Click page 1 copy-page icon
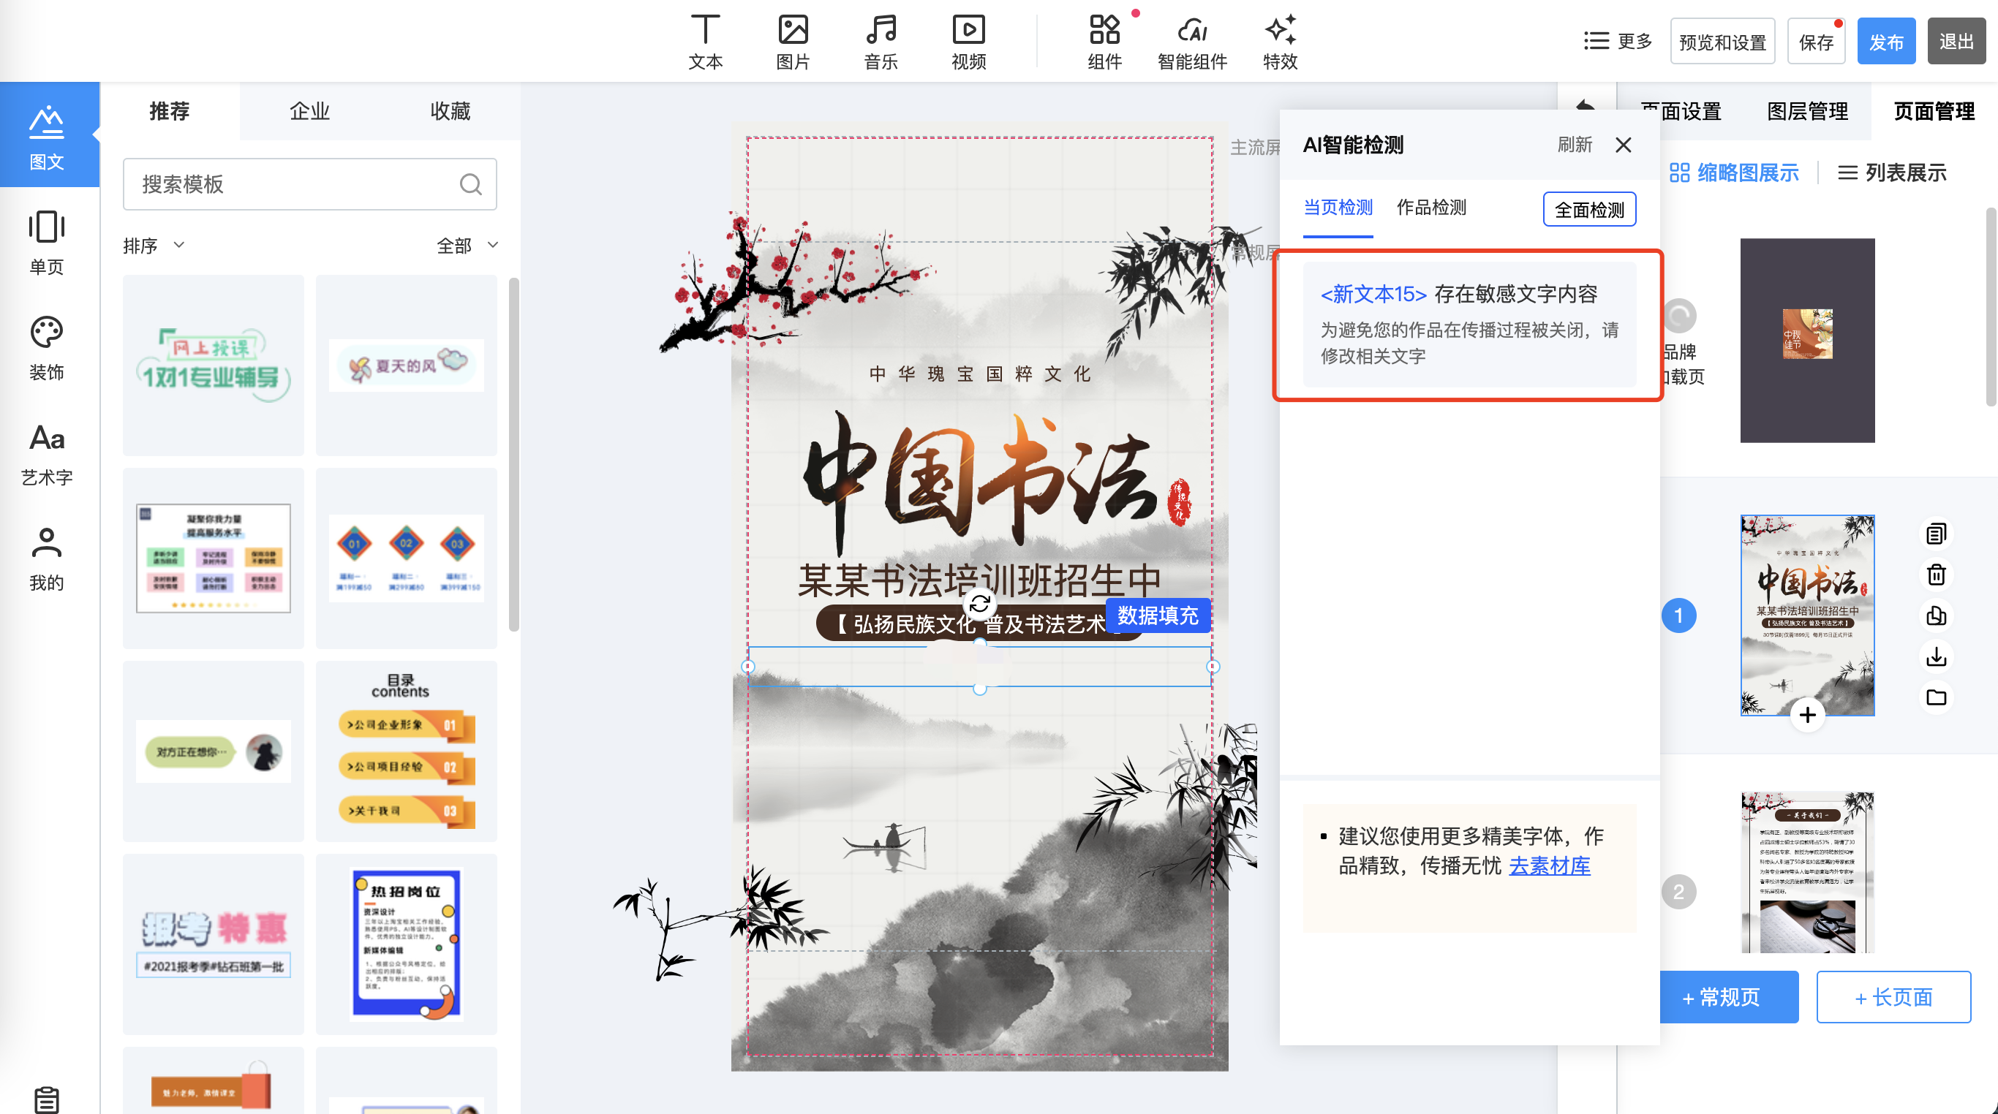Image resolution: width=1998 pixels, height=1114 pixels. click(1936, 534)
